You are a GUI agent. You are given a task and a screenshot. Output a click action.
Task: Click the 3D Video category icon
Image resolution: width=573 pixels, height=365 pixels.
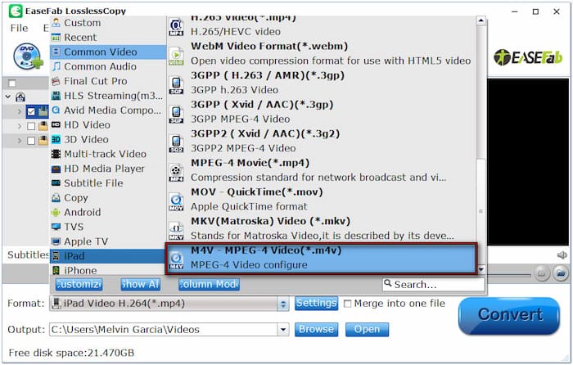[56, 140]
